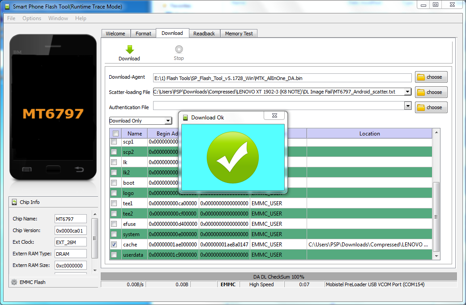
Task: Click the DA DL CheckSum progress bar
Action: click(x=279, y=277)
